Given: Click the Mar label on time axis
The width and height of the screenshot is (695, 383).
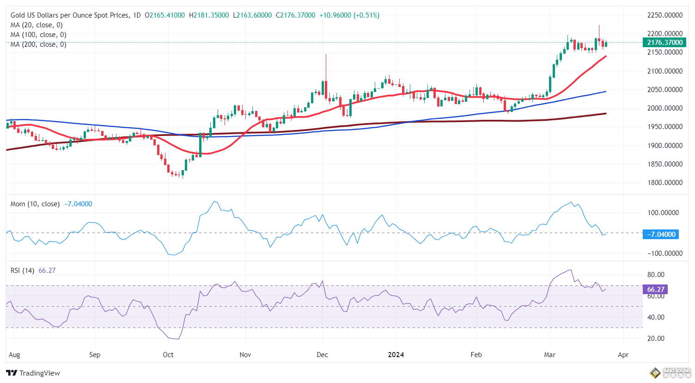Looking at the screenshot, I should click(549, 355).
